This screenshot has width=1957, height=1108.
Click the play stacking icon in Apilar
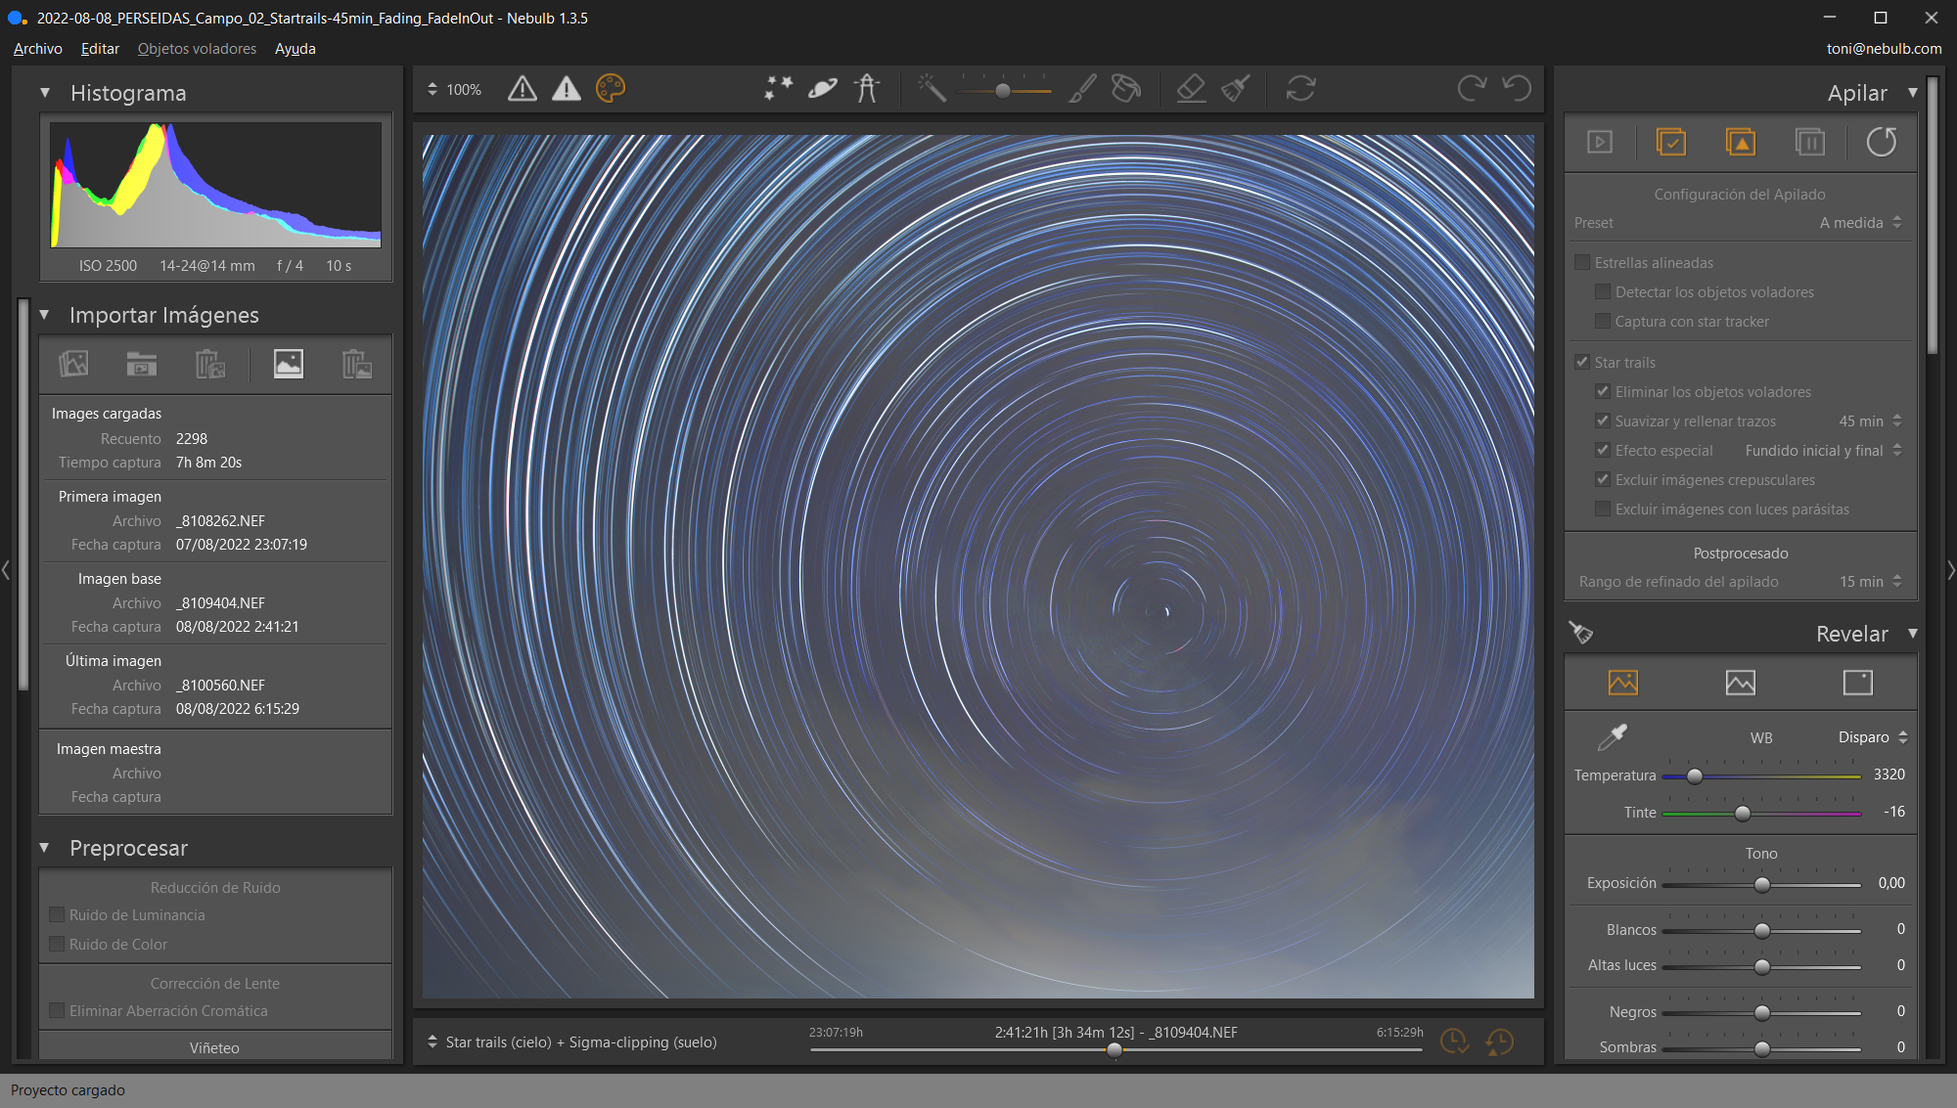(1600, 142)
